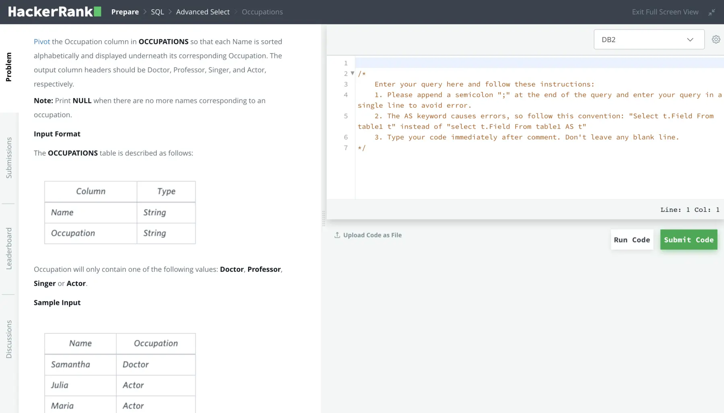Viewport: 724px width, 413px height.
Task: Open the DB2 language dropdown
Action: coord(649,39)
